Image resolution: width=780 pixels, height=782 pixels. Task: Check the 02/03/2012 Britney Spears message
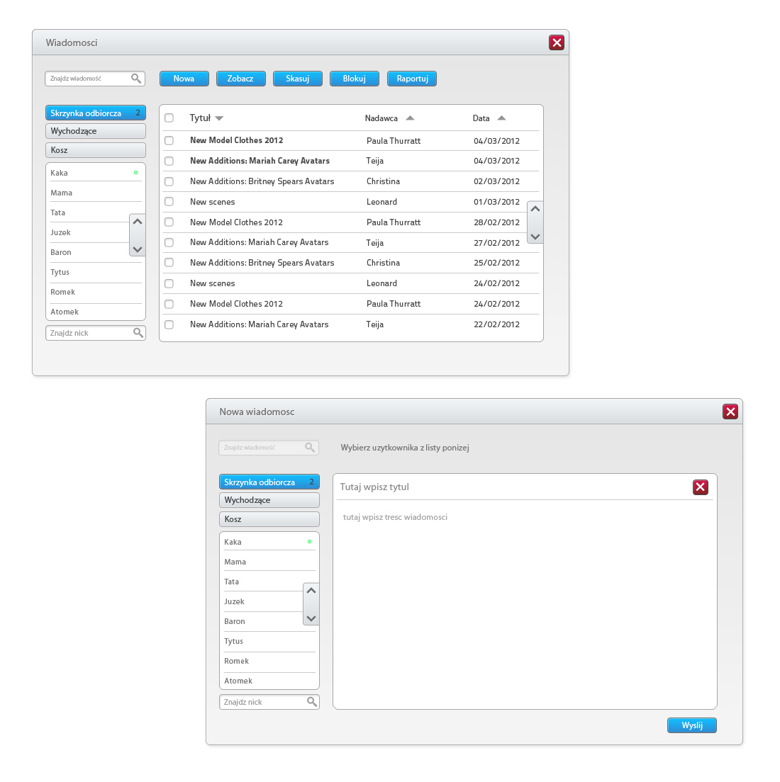click(x=169, y=181)
